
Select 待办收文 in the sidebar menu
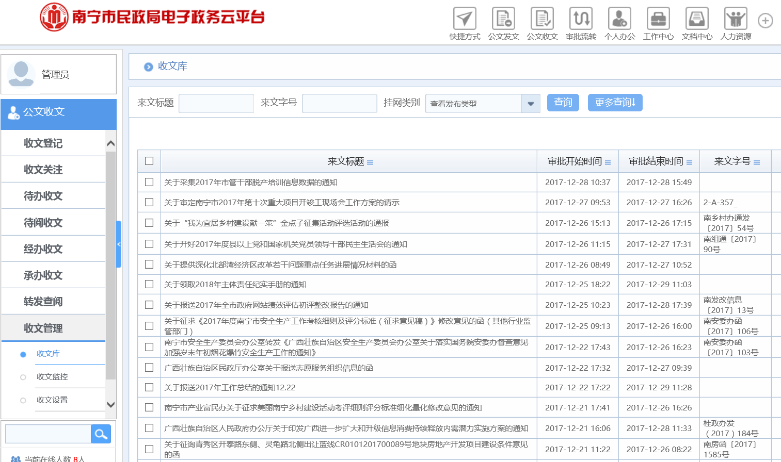click(43, 196)
